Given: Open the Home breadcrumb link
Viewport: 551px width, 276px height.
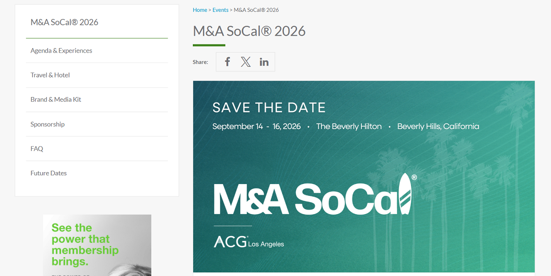Looking at the screenshot, I should click(200, 10).
